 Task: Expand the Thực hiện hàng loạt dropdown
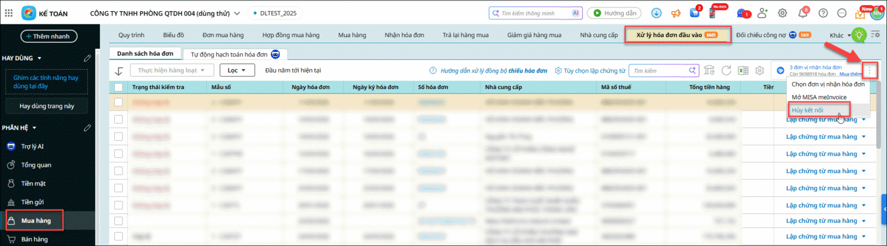[171, 70]
